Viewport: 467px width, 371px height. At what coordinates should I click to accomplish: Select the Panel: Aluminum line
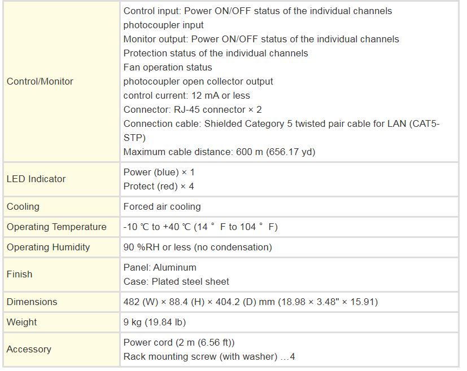point(160,267)
